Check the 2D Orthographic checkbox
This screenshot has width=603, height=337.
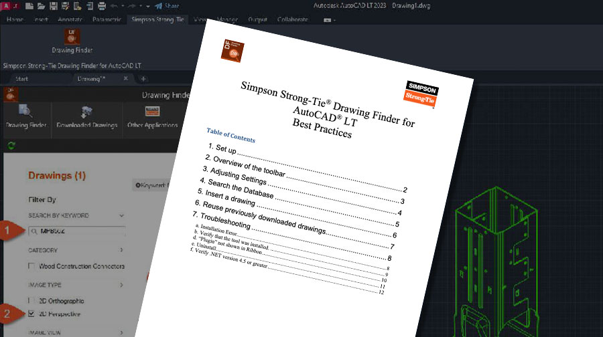[x=31, y=300]
